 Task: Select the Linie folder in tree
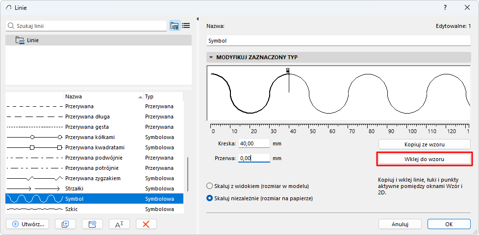99,40
